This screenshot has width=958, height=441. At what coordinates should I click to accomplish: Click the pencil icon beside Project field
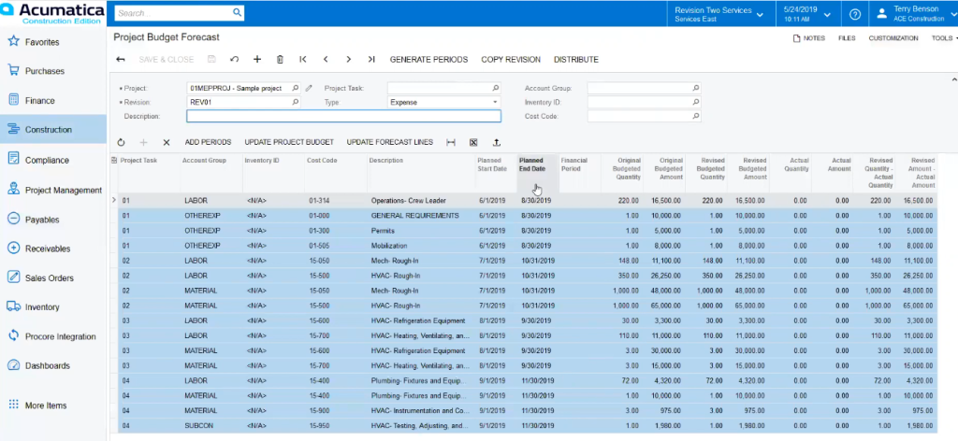310,88
